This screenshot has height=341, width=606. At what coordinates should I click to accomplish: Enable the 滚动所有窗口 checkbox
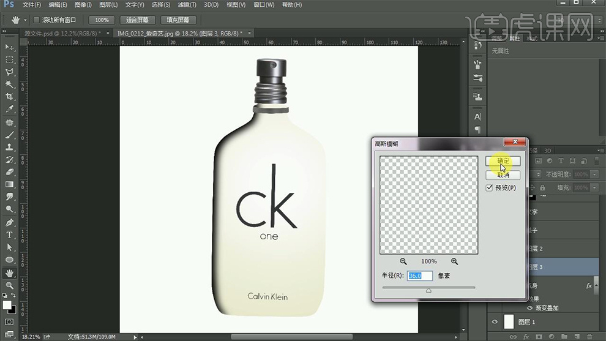coord(36,20)
